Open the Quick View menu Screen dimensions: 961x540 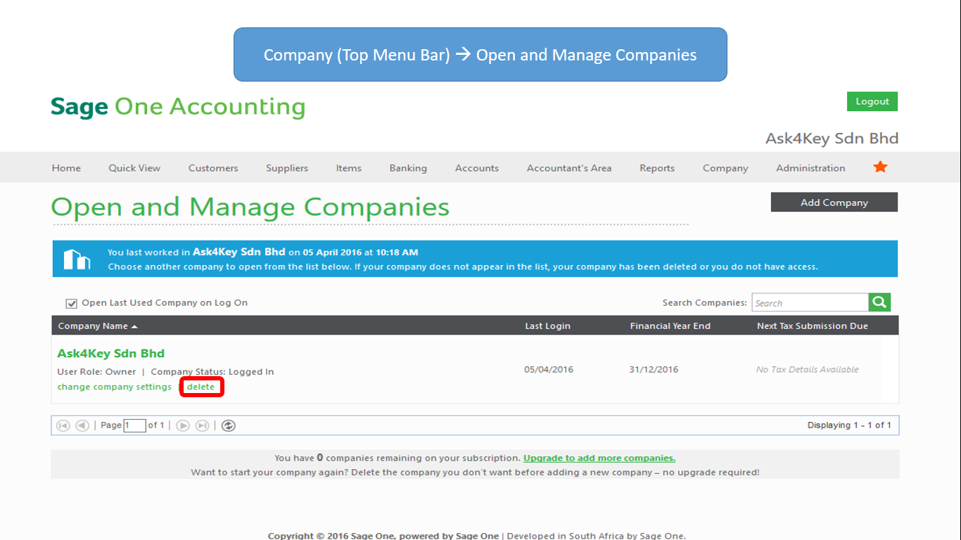[134, 168]
